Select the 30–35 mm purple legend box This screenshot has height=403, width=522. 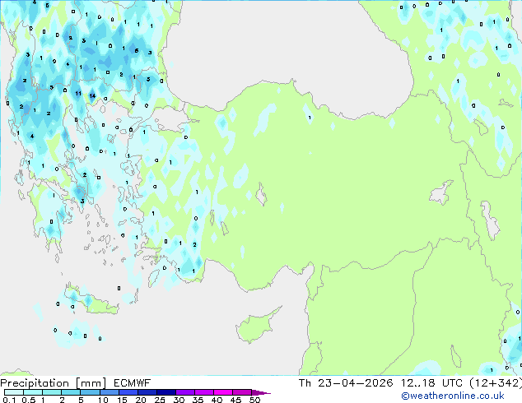click(x=185, y=392)
